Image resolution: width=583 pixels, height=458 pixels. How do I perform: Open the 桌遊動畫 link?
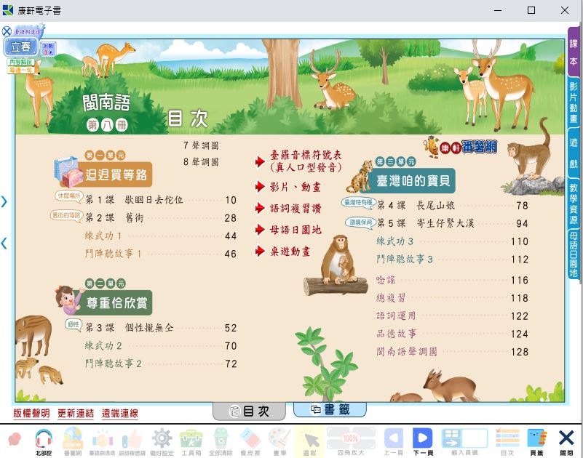[290, 252]
